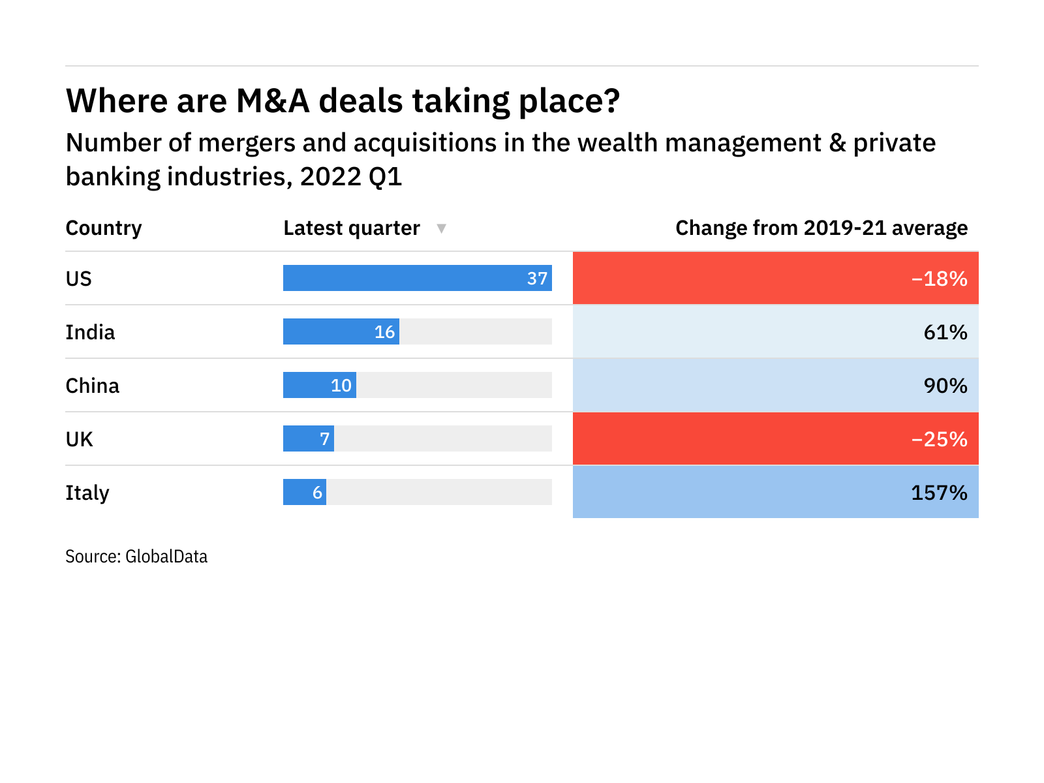Click the US blue bar showing 37
1044x783 pixels.
(417, 278)
